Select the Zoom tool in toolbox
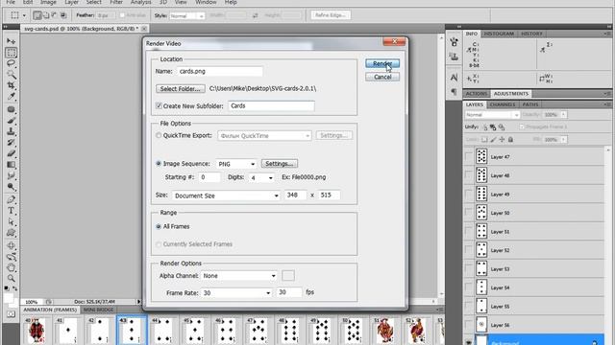615x345 pixels. coord(11,279)
